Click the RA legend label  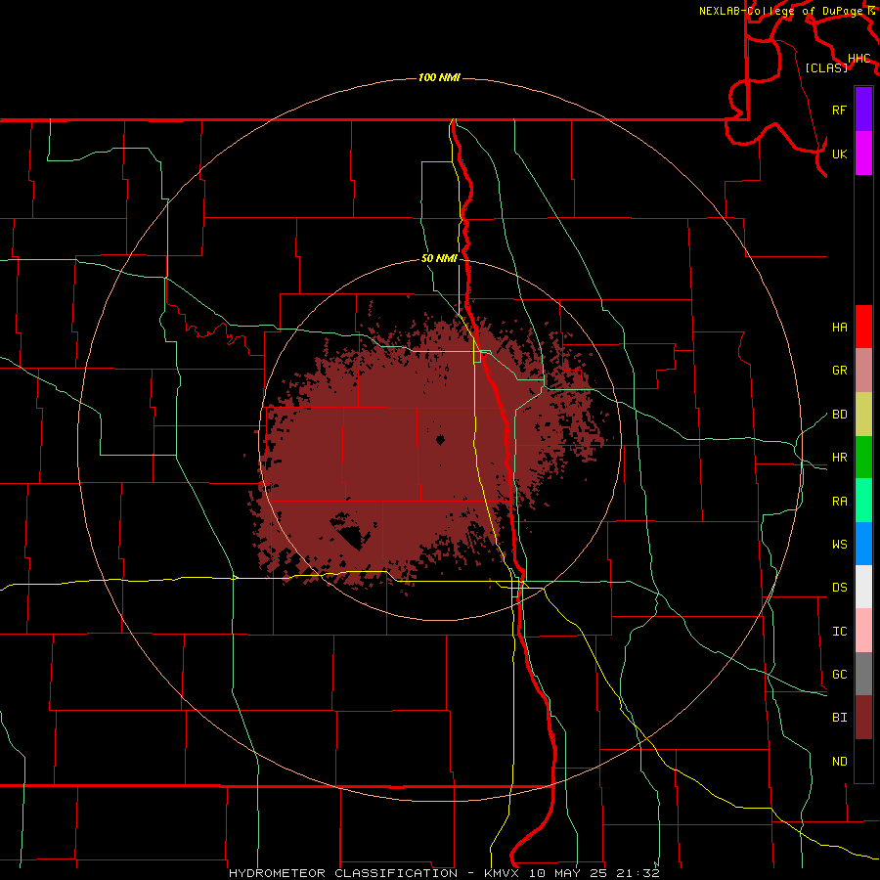pos(839,502)
